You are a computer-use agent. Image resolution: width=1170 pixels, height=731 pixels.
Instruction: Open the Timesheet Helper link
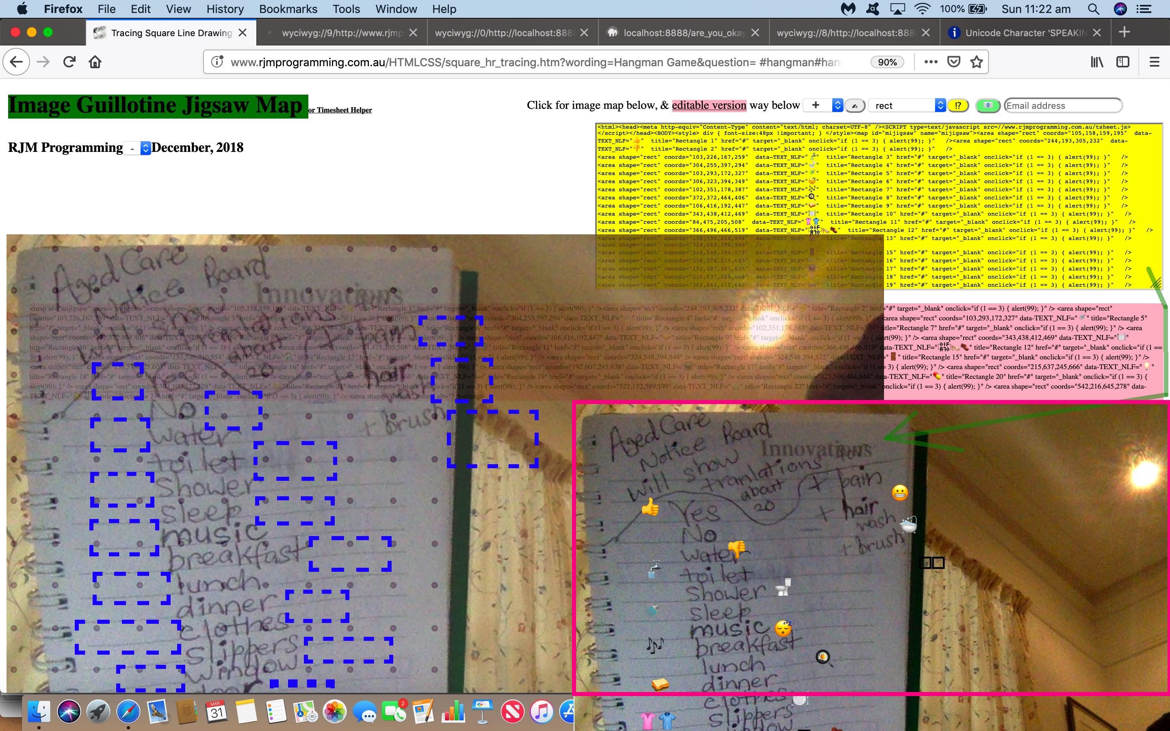(x=340, y=110)
